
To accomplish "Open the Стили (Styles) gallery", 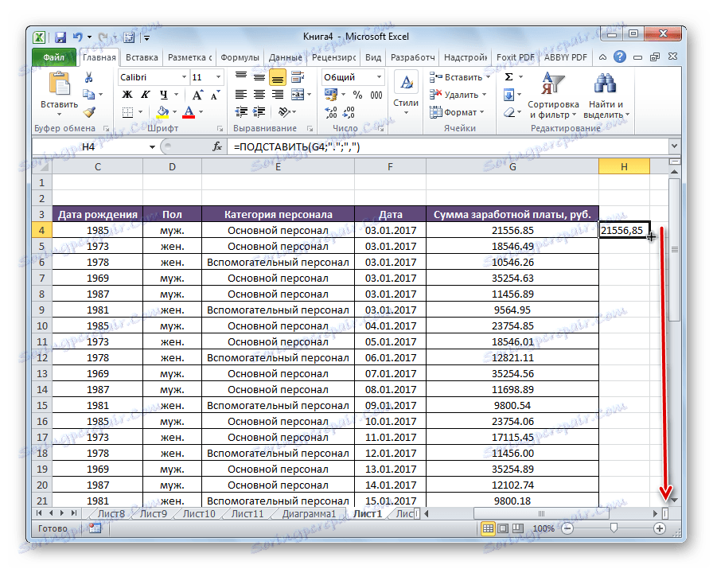I will 406,92.
